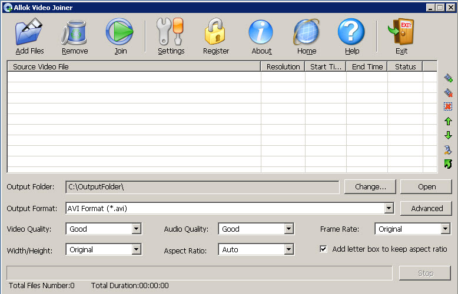Click the Resolution column header
458x294 pixels.
click(x=283, y=66)
